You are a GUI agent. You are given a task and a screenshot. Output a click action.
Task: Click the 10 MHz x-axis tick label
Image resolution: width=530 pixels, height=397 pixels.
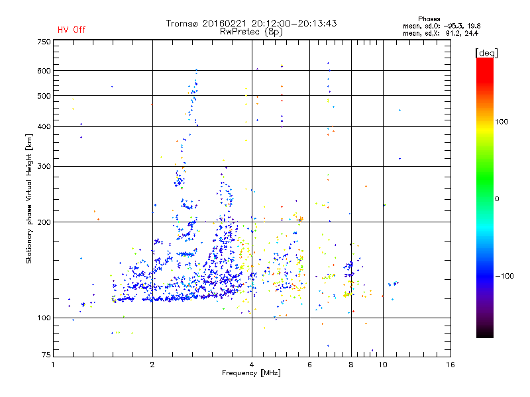[x=383, y=365]
